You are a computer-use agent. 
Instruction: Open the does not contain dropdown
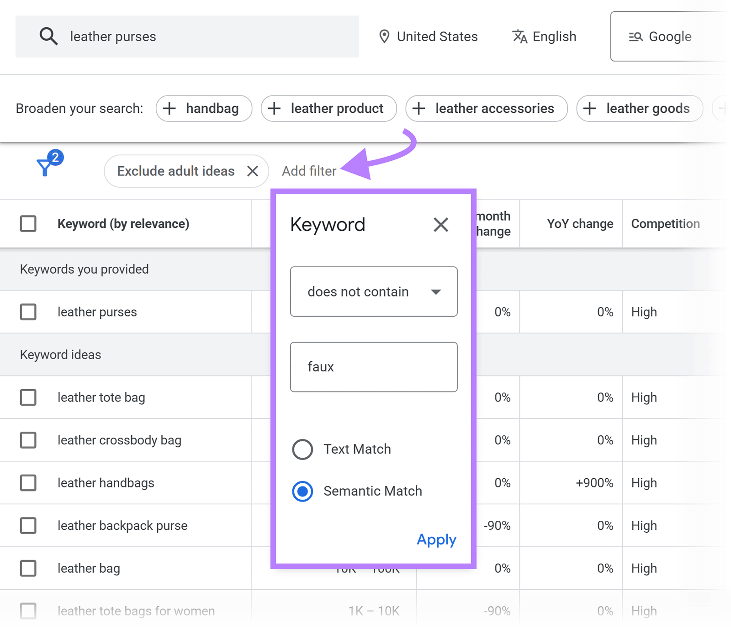373,291
